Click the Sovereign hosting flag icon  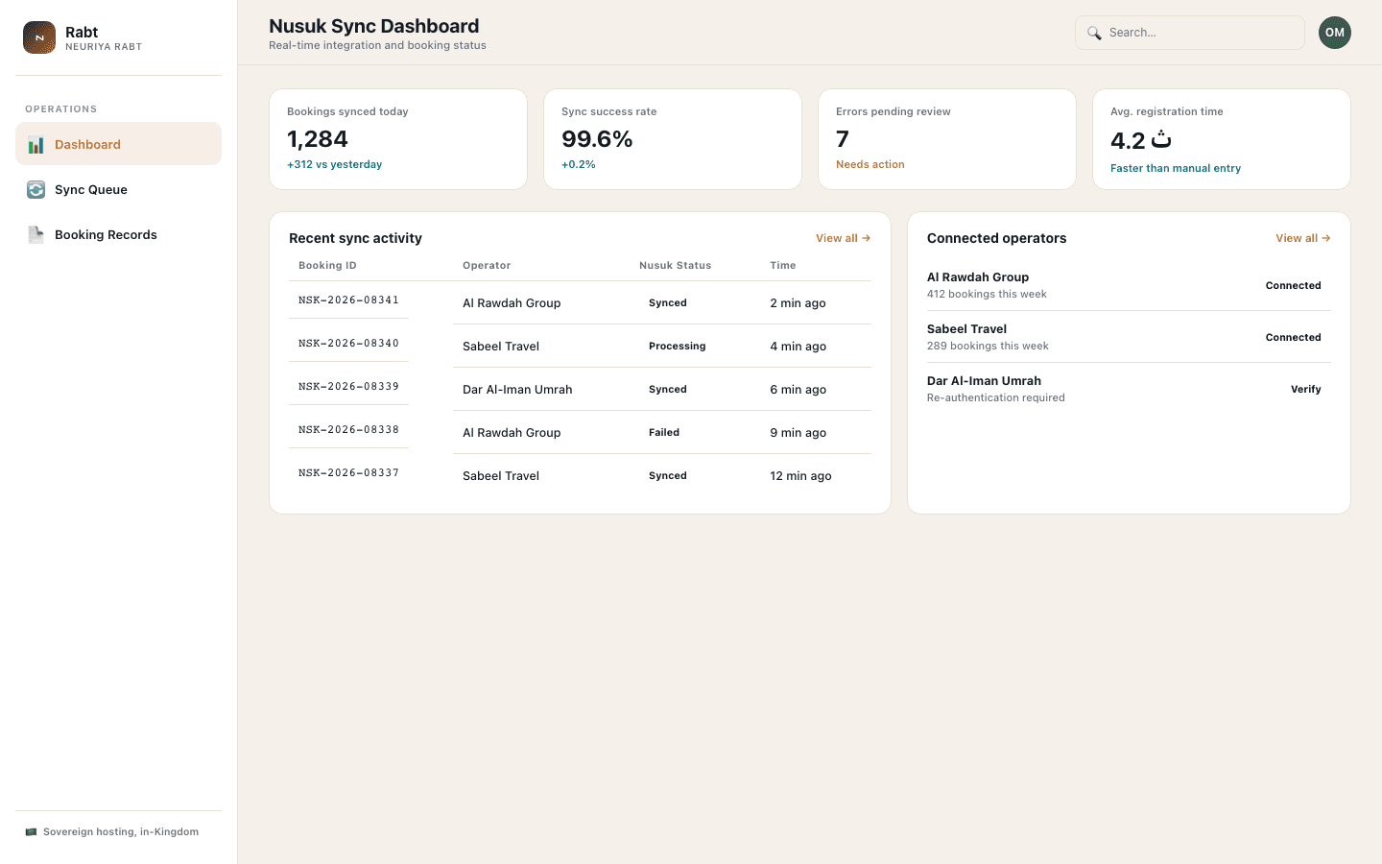pyautogui.click(x=31, y=832)
